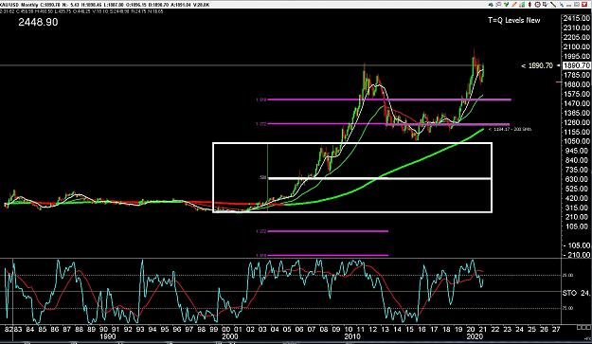This screenshot has height=344, width=592.
Task: Click the XAU/USD Monthly title text
Action: 20,5
